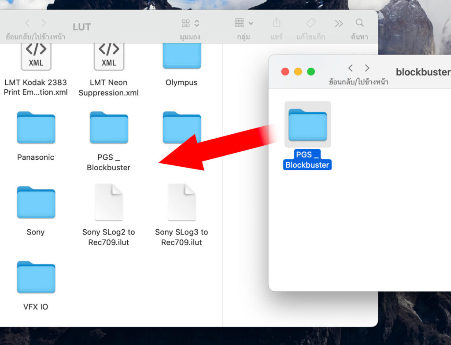
Task: Open the Panasonic folder
Action: 36,128
